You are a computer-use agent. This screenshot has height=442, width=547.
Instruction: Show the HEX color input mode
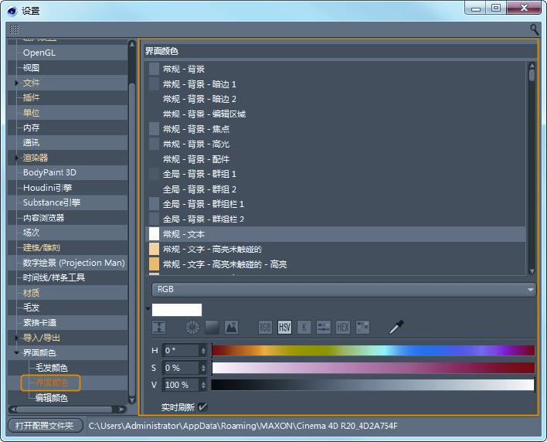(x=343, y=328)
